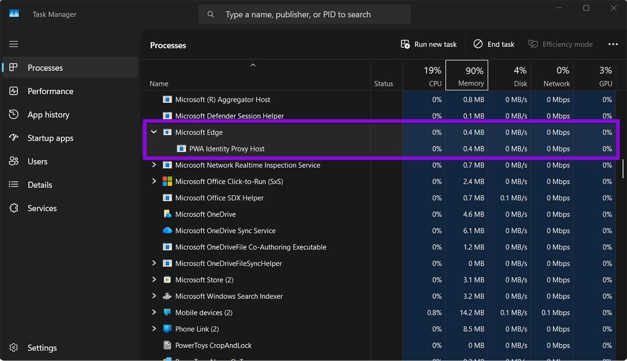Open the hamburger navigation menu

(x=14, y=44)
